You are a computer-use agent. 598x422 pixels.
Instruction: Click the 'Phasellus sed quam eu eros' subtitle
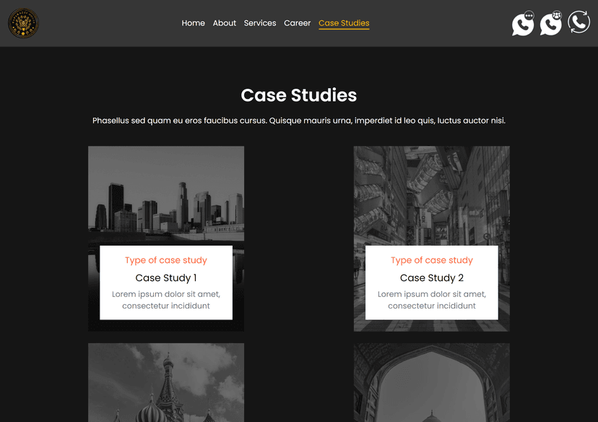(298, 121)
